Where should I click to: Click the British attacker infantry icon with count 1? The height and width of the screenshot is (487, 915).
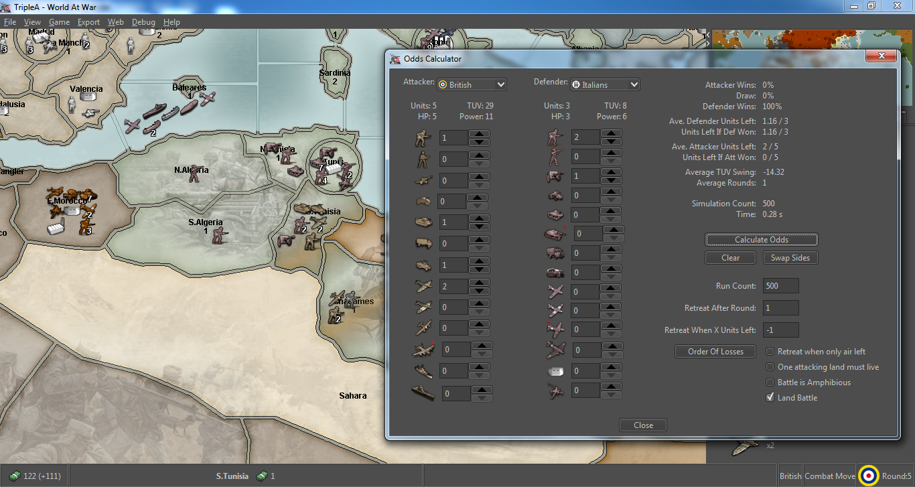(422, 138)
